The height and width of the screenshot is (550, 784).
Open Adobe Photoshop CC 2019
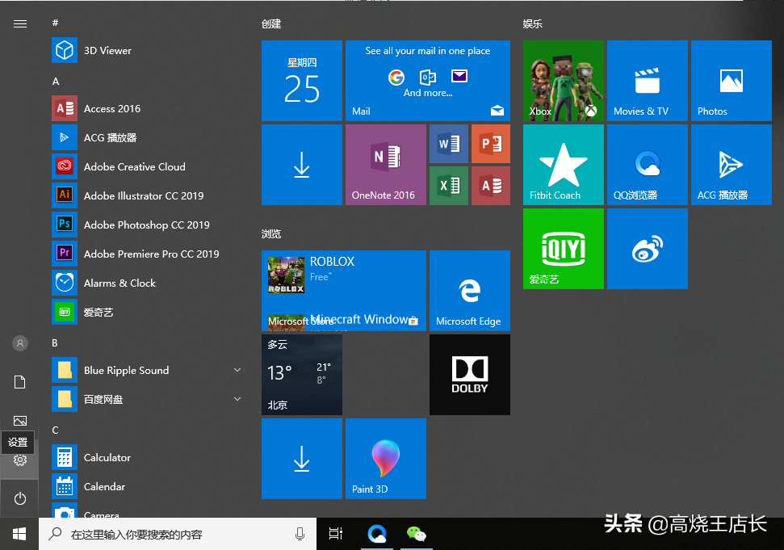pos(145,225)
